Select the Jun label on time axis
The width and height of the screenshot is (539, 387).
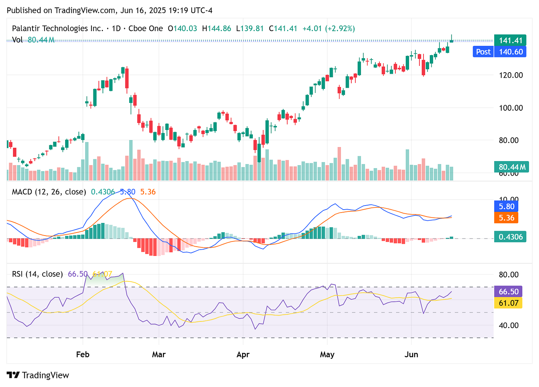click(412, 354)
